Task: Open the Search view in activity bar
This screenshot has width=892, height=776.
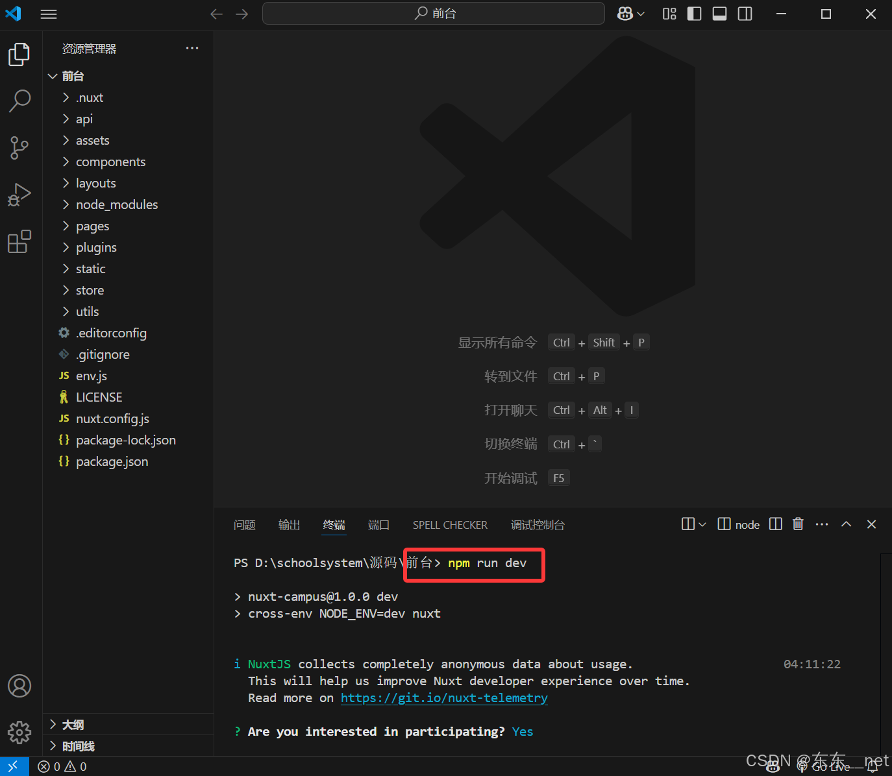Action: (19, 101)
